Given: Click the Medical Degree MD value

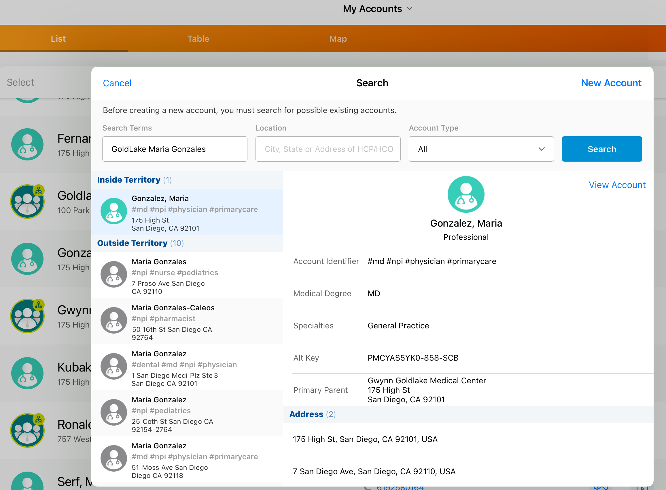Looking at the screenshot, I should click(374, 293).
